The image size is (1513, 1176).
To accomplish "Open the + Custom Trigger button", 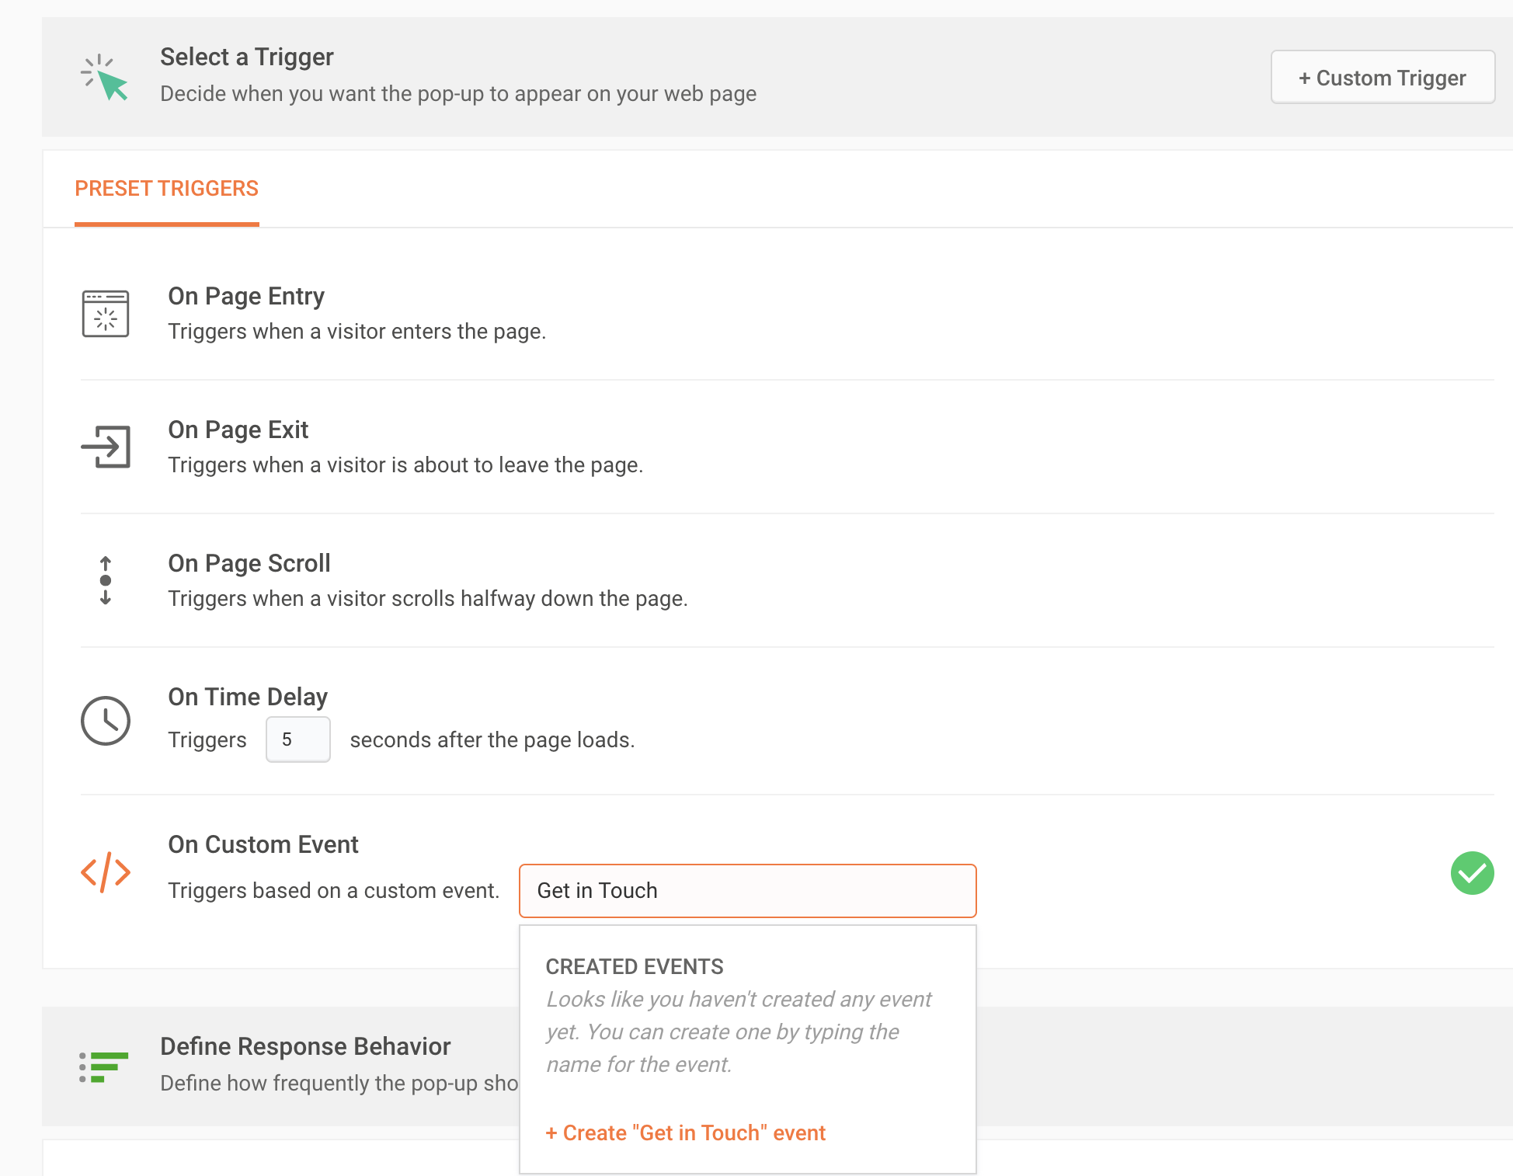I will [x=1383, y=78].
